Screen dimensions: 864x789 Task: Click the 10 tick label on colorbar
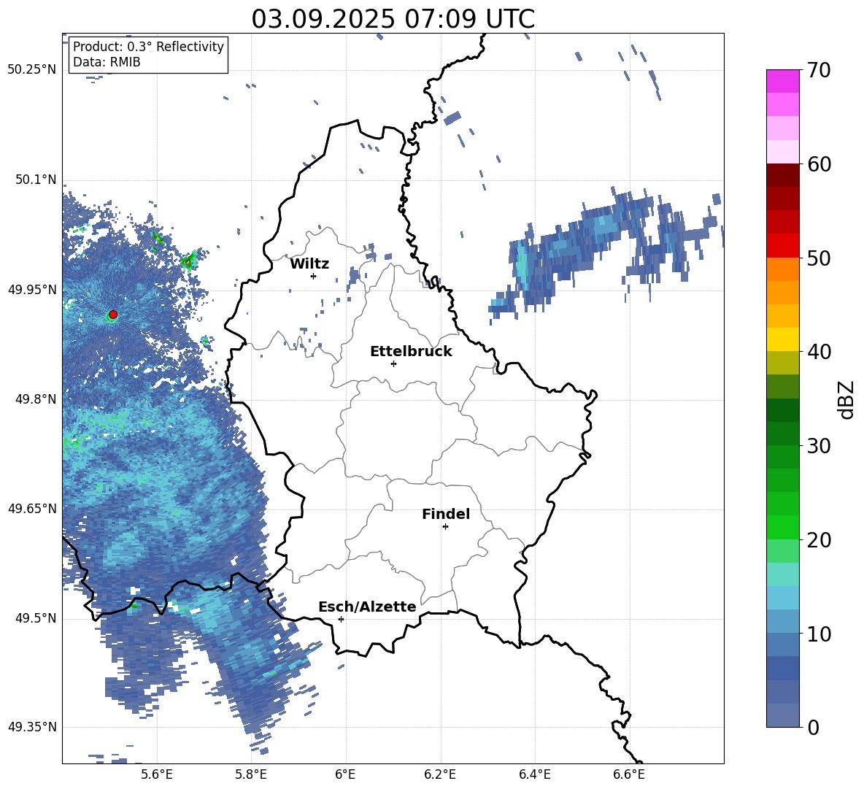(819, 634)
